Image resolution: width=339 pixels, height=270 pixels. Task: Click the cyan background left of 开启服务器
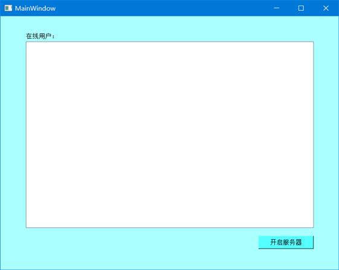pos(141,242)
